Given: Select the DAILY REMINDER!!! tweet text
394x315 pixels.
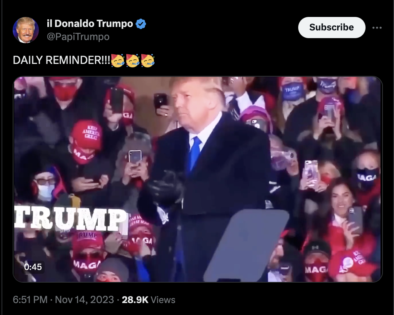Looking at the screenshot, I should pyautogui.click(x=62, y=60).
